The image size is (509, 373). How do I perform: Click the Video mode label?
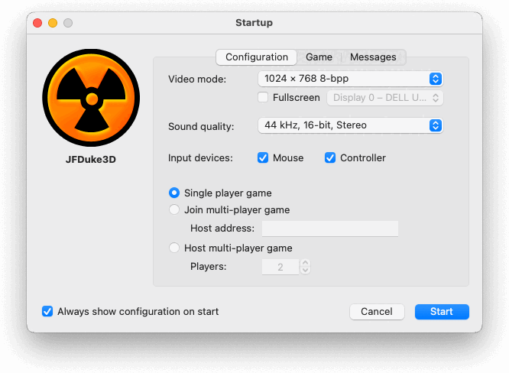[x=197, y=79]
